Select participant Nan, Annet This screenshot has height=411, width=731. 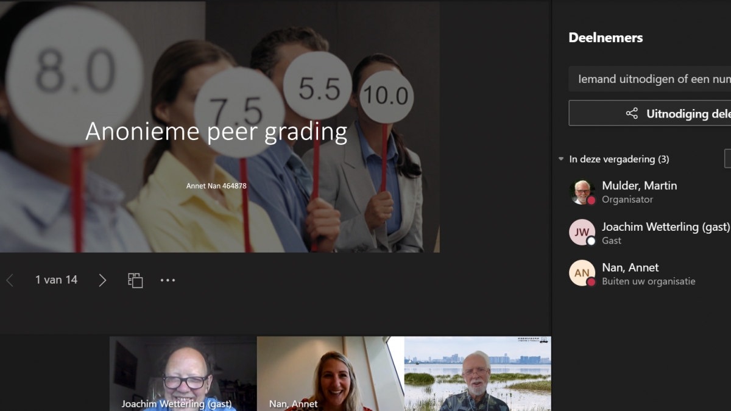(649, 273)
